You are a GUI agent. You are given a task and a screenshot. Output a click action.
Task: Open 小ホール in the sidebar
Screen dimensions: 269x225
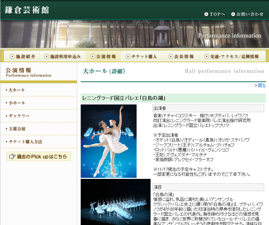[17, 103]
